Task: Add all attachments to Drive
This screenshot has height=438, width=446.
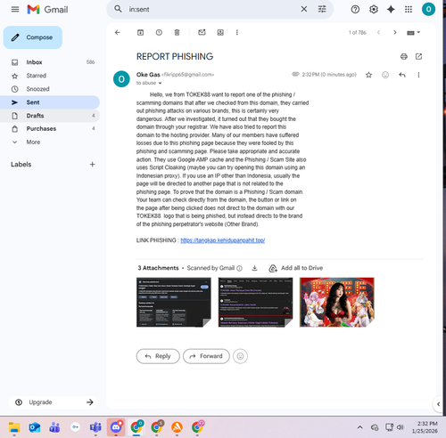Action: pyautogui.click(x=296, y=268)
